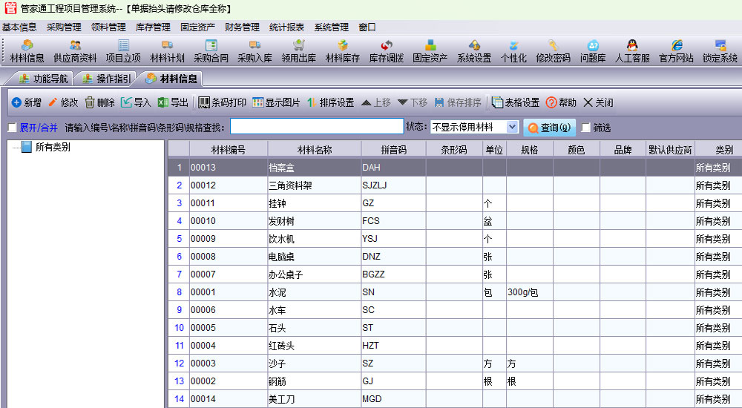The width and height of the screenshot is (742, 408).
Task: Click the 查询 search button
Action: pyautogui.click(x=550, y=128)
